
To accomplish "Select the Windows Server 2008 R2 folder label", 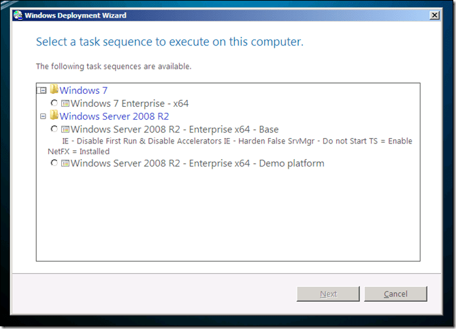I will point(114,116).
